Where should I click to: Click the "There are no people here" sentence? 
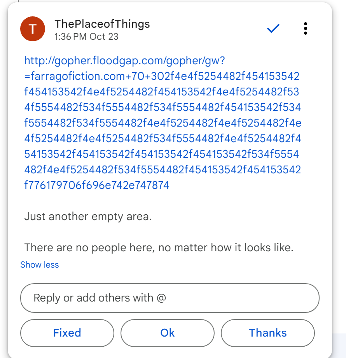159,247
